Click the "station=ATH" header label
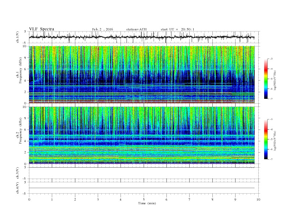Screen dimensions: 291x224 (x=136, y=29)
